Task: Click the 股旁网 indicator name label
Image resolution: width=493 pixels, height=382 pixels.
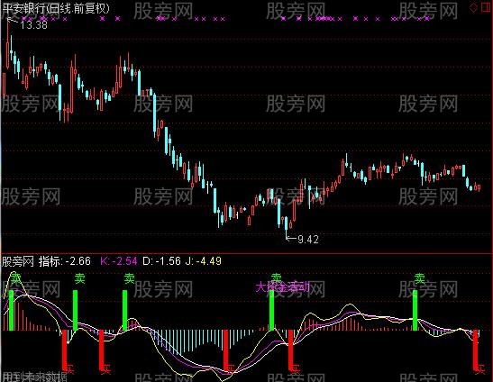Action: pyautogui.click(x=18, y=261)
